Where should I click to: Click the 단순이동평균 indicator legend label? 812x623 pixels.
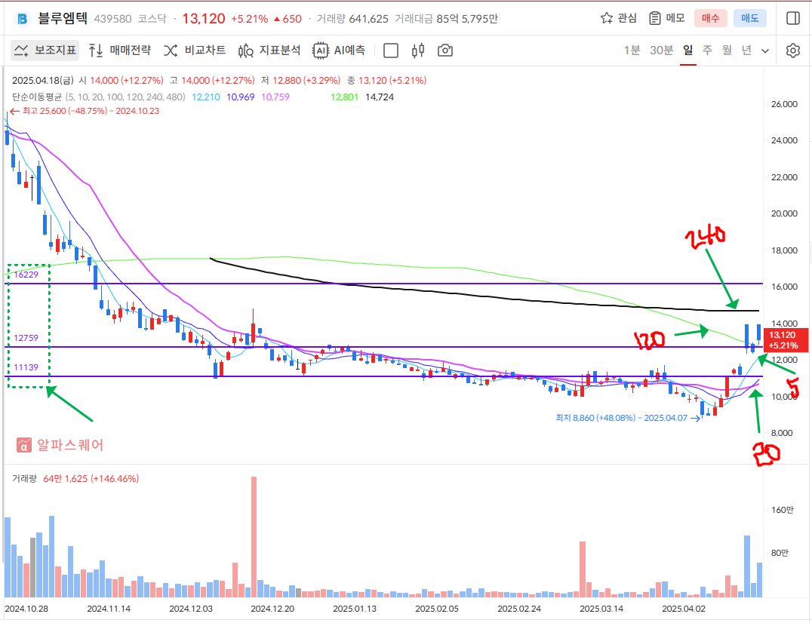coord(37,97)
